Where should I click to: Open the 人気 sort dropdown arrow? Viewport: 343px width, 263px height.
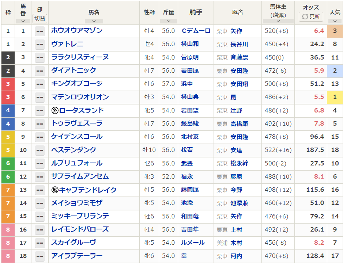pyautogui.click(x=335, y=21)
